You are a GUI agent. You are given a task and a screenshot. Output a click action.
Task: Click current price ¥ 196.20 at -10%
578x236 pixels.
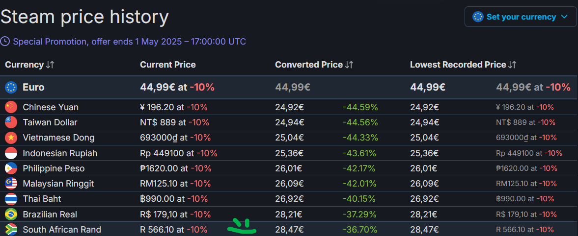click(x=174, y=107)
